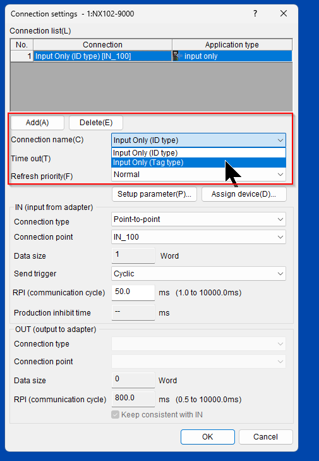Click the Delete(E) button
The width and height of the screenshot is (319, 461).
[x=96, y=123]
